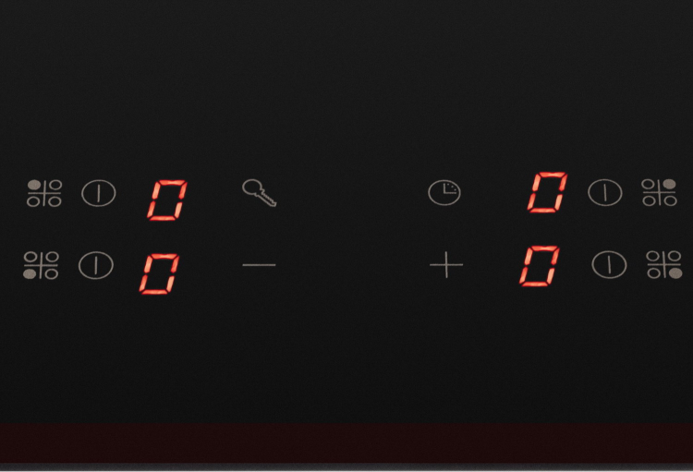Screen dimensions: 693x472
Task: Tap the front-right red 0 display
Action: 540,266
